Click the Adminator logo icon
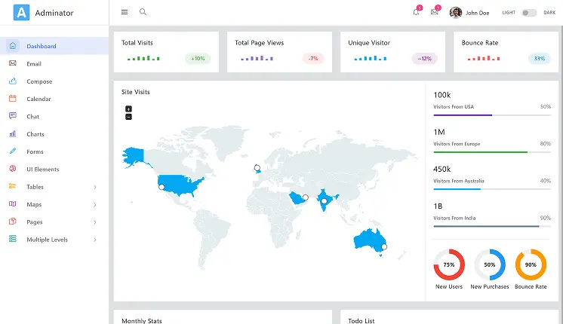This screenshot has width=563, height=324. tap(22, 13)
